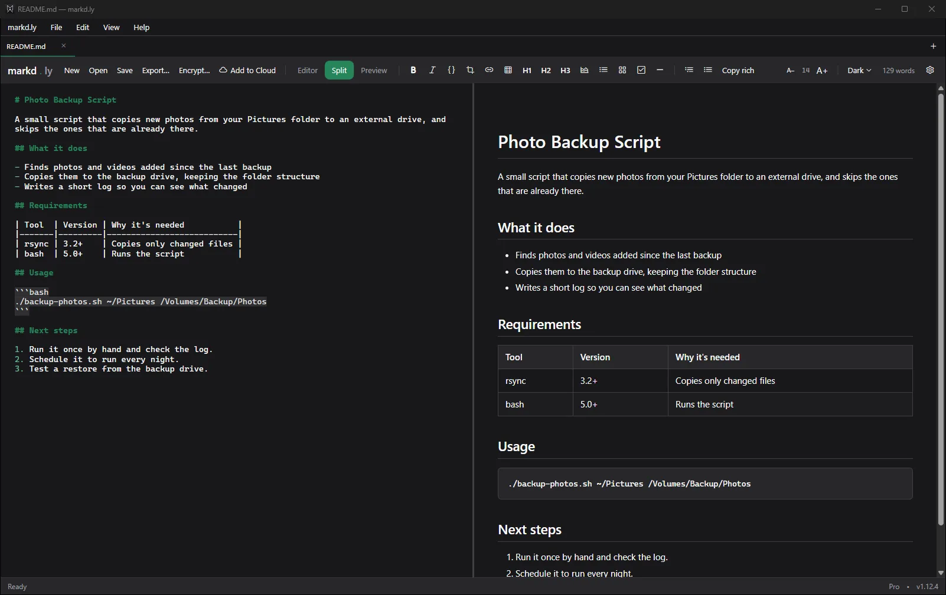Insert a link using the chain icon

pos(489,70)
